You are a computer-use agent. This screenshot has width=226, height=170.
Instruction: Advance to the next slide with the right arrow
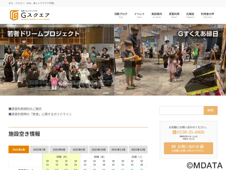pos(221,60)
